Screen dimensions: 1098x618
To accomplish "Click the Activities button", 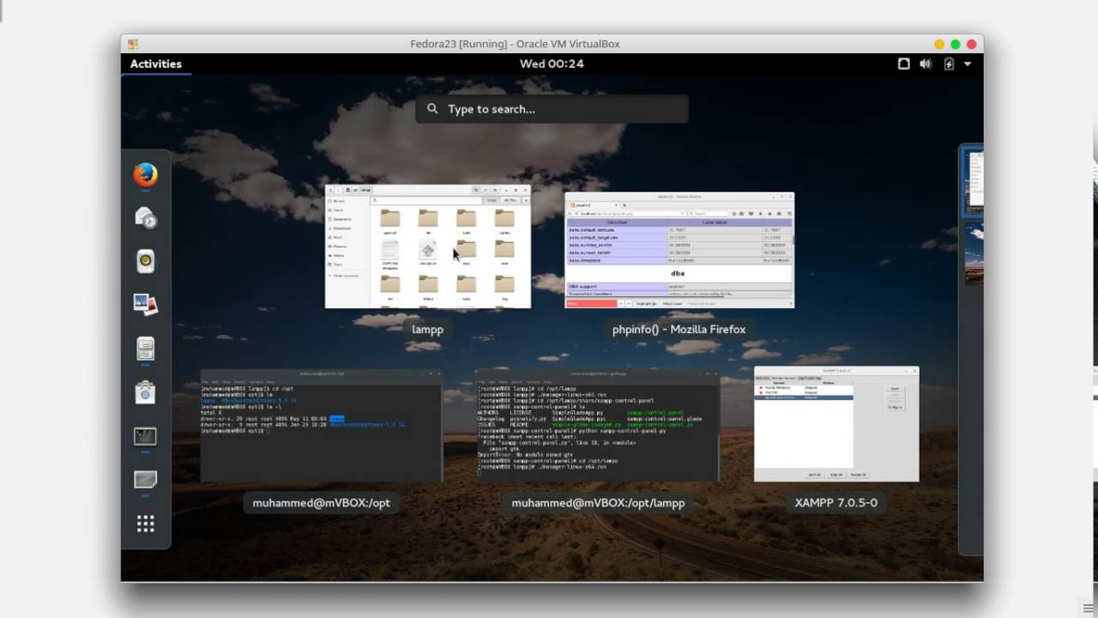I will click(156, 64).
